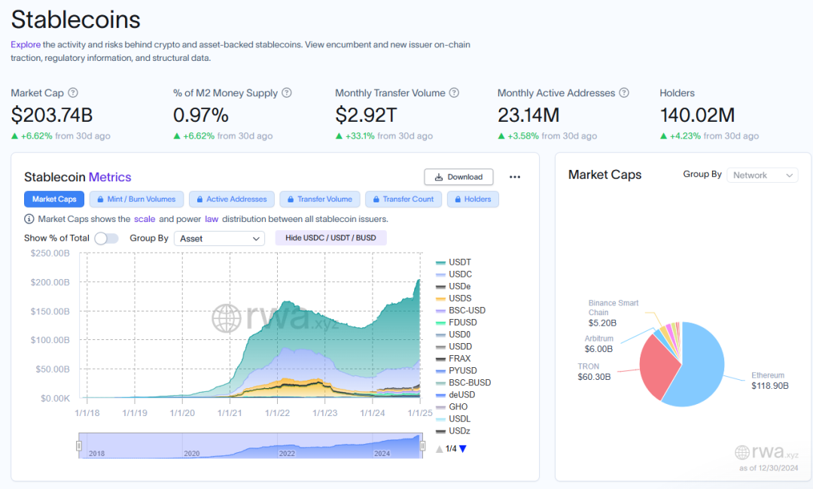The image size is (813, 489).
Task: Open the Group By Network dropdown
Action: click(761, 175)
